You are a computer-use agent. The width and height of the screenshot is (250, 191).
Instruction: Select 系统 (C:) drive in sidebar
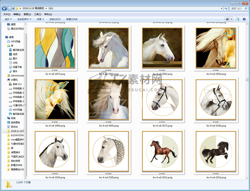[x=16, y=84]
